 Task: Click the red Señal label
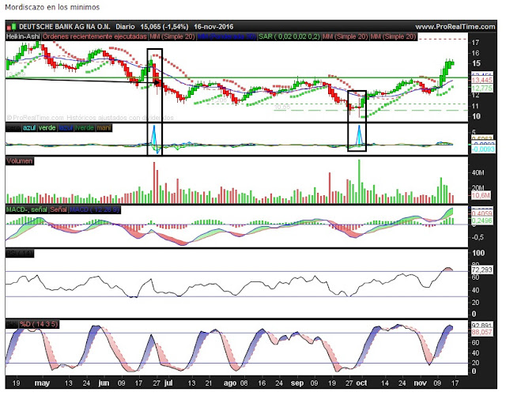coord(59,209)
